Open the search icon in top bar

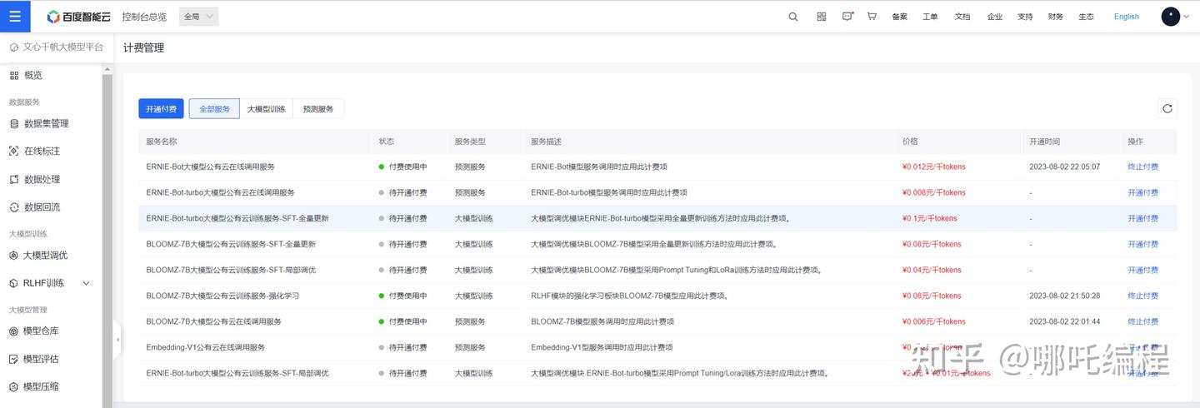coord(793,16)
